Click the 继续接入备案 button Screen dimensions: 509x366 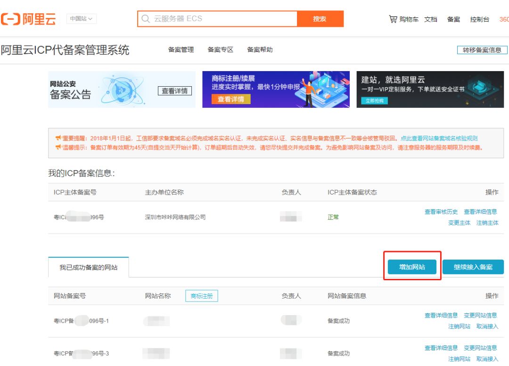pyautogui.click(x=473, y=267)
